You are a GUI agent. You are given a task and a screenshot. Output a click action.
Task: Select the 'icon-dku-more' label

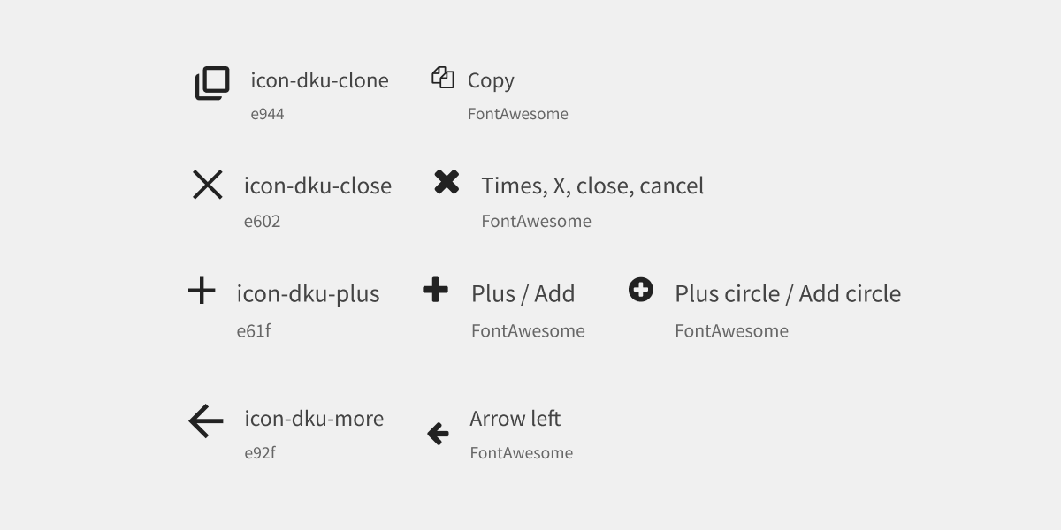(x=314, y=419)
